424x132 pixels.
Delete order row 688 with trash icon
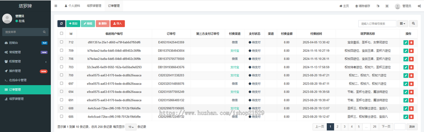tap(411, 108)
